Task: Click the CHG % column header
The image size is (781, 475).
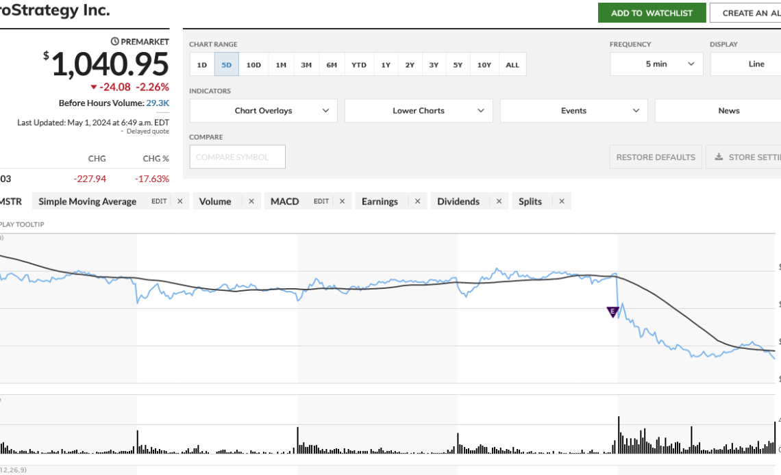Action: pyautogui.click(x=156, y=159)
